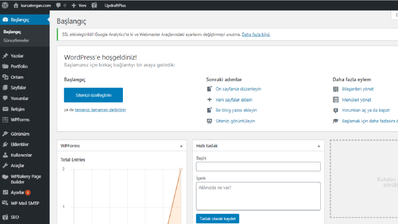Click the graduation cap icon beside Başlamak için
The image size is (398, 224).
click(x=336, y=121)
